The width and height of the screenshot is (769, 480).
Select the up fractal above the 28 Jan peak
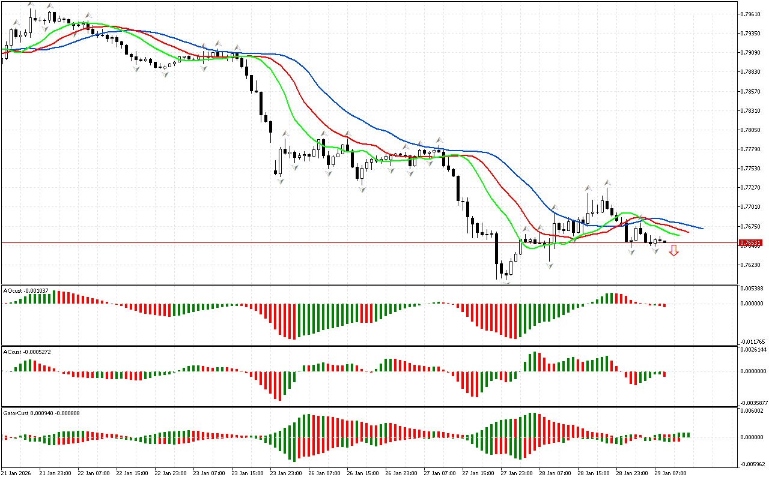tap(607, 182)
